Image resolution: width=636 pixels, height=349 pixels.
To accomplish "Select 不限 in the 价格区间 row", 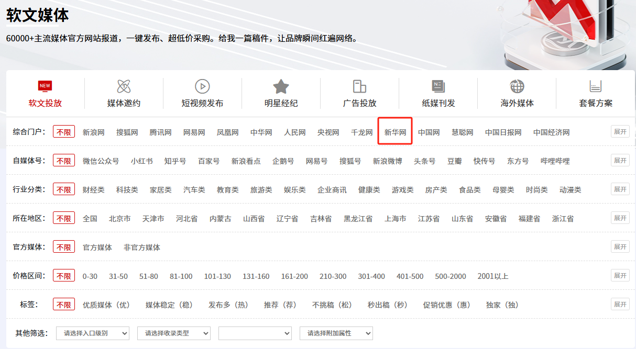I will coord(64,276).
